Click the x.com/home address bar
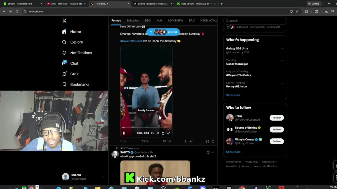Screen dimensions: 337x189 coord(155,12)
